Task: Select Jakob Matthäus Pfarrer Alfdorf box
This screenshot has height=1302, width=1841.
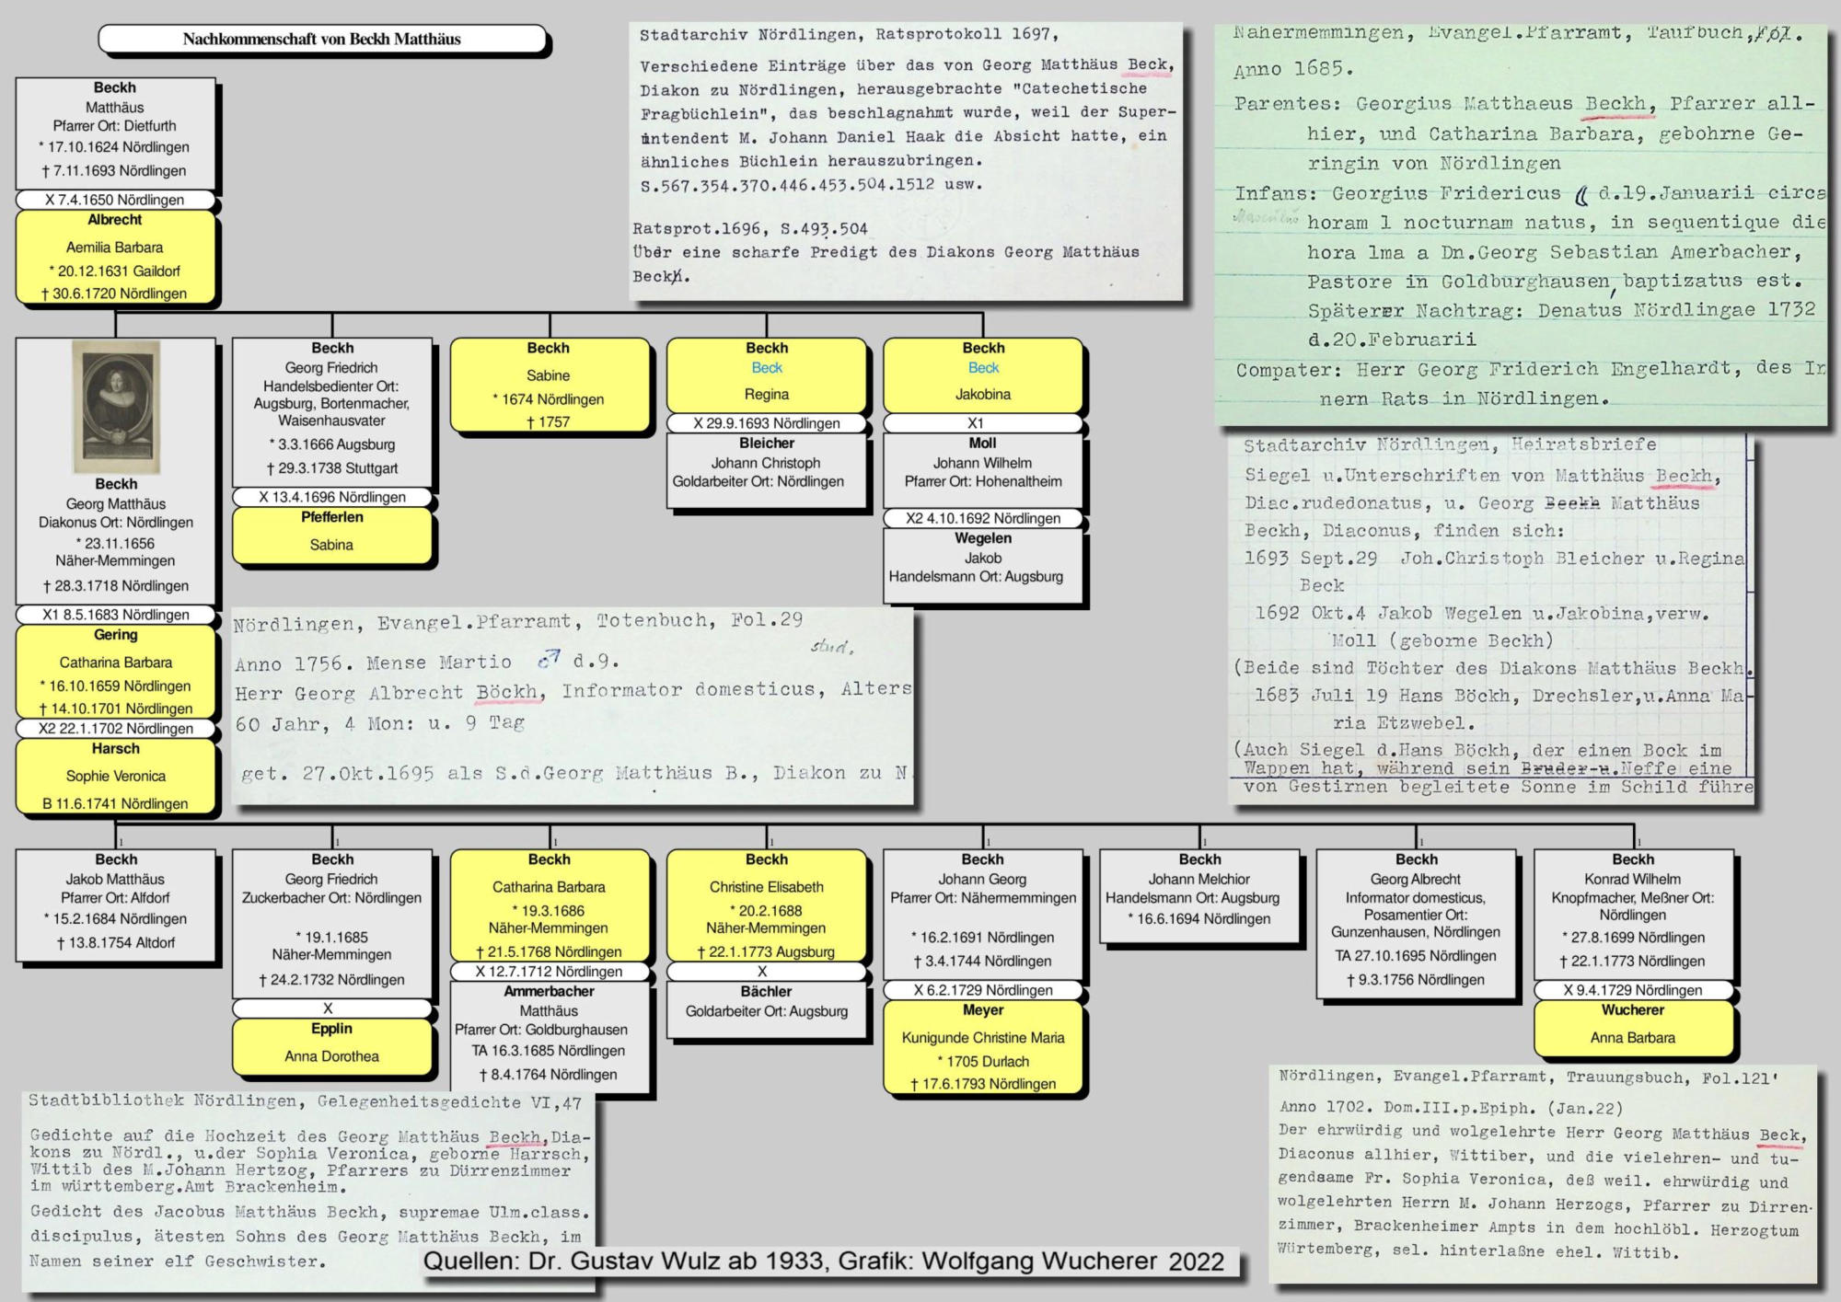Action: pyautogui.click(x=116, y=904)
